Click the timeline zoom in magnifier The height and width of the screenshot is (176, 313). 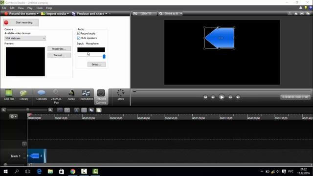pos(50,110)
